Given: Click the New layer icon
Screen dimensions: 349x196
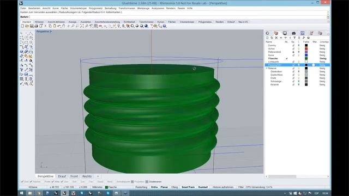Looking at the screenshot, I should click(267, 38).
